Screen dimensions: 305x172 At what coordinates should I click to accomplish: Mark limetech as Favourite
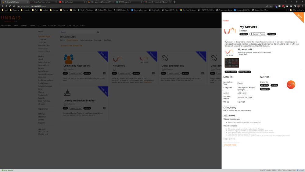point(265,89)
